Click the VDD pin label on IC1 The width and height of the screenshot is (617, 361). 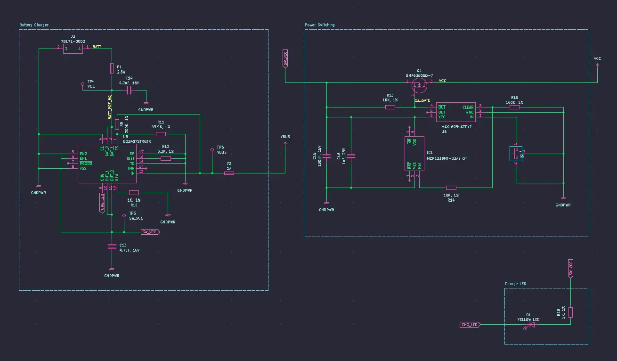click(414, 141)
